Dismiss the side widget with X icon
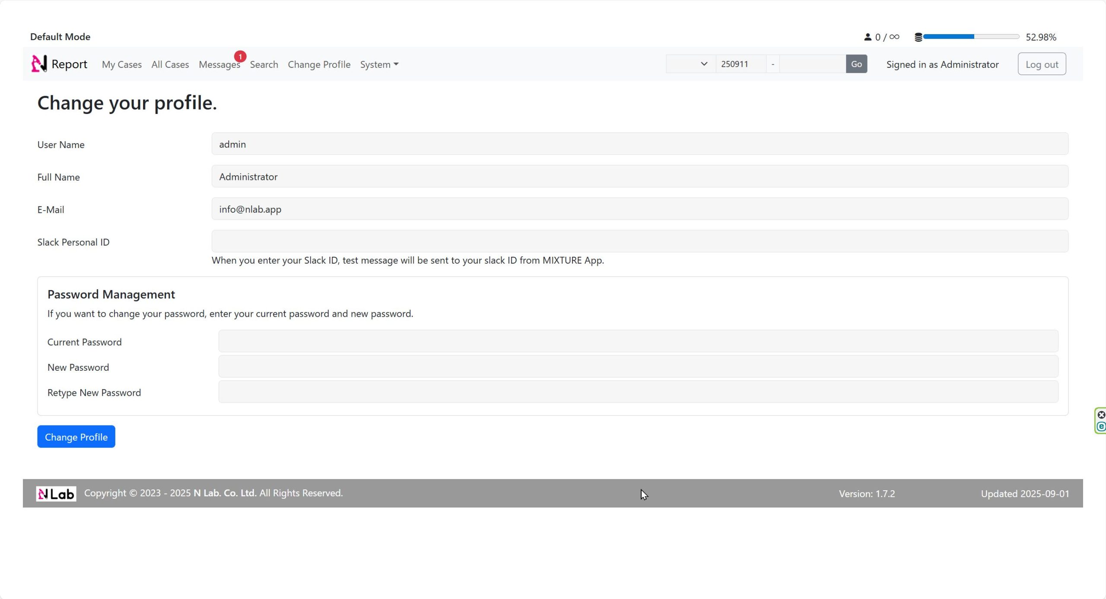The width and height of the screenshot is (1106, 599). [1101, 415]
